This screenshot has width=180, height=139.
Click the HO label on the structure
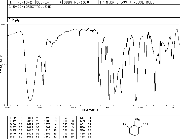[124, 124]
